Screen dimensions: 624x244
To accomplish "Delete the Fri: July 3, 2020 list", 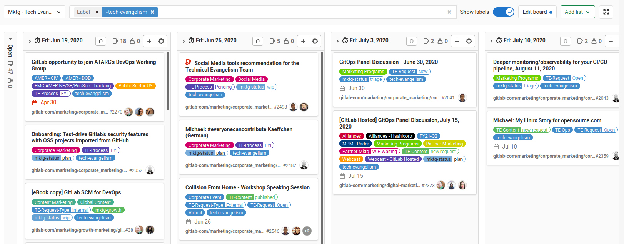I will [x=412, y=41].
